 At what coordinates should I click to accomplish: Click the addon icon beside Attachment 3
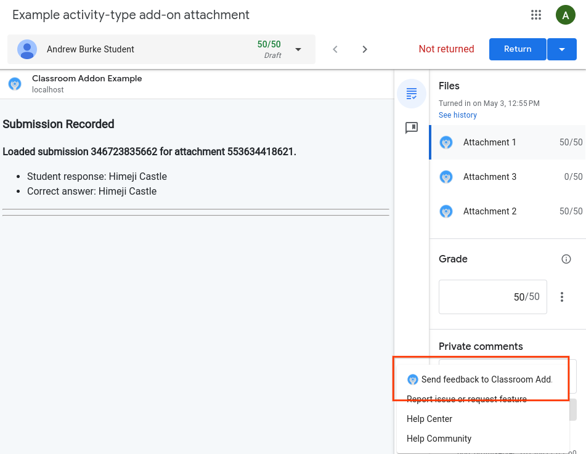tap(446, 177)
